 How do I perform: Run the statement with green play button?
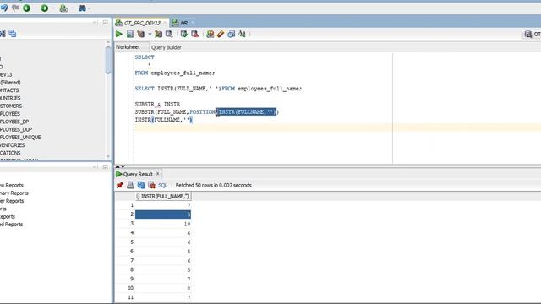[119, 34]
